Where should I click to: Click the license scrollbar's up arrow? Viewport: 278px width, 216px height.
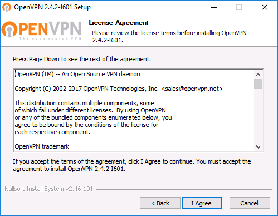[x=258, y=75]
